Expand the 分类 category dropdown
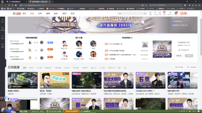Image resolution: width=202 pixels, height=113 pixels. point(40,14)
